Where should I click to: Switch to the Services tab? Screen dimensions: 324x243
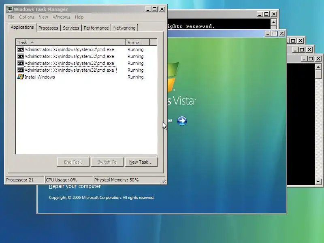pos(71,28)
